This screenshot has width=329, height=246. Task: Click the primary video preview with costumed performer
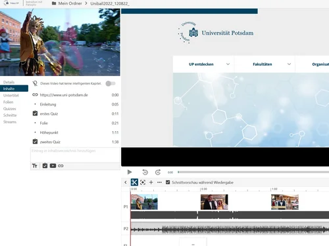(60, 42)
